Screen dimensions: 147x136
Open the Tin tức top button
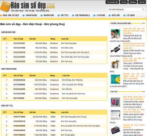tap(124, 2)
